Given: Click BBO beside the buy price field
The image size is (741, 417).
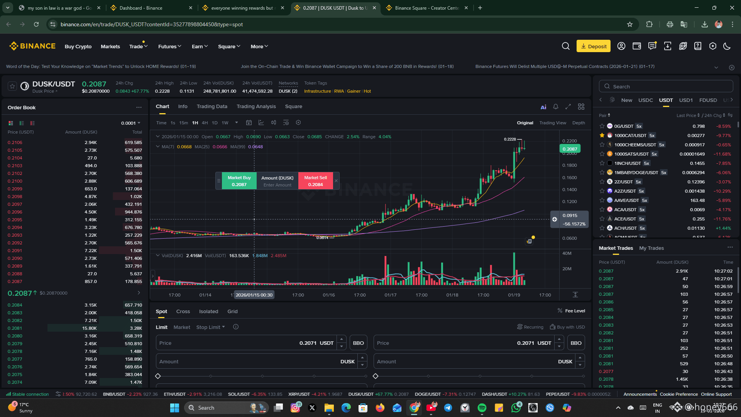Looking at the screenshot, I should click(359, 343).
